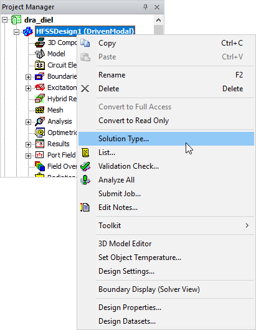
Task: Select Convert to Read Only
Action: (166, 121)
